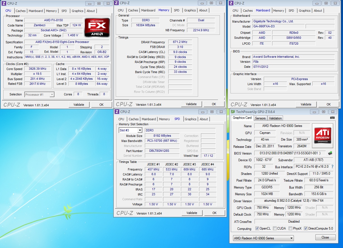Open the Processor #1 selection dropdown
Viewport: 343px width, 248px height.
point(39,95)
